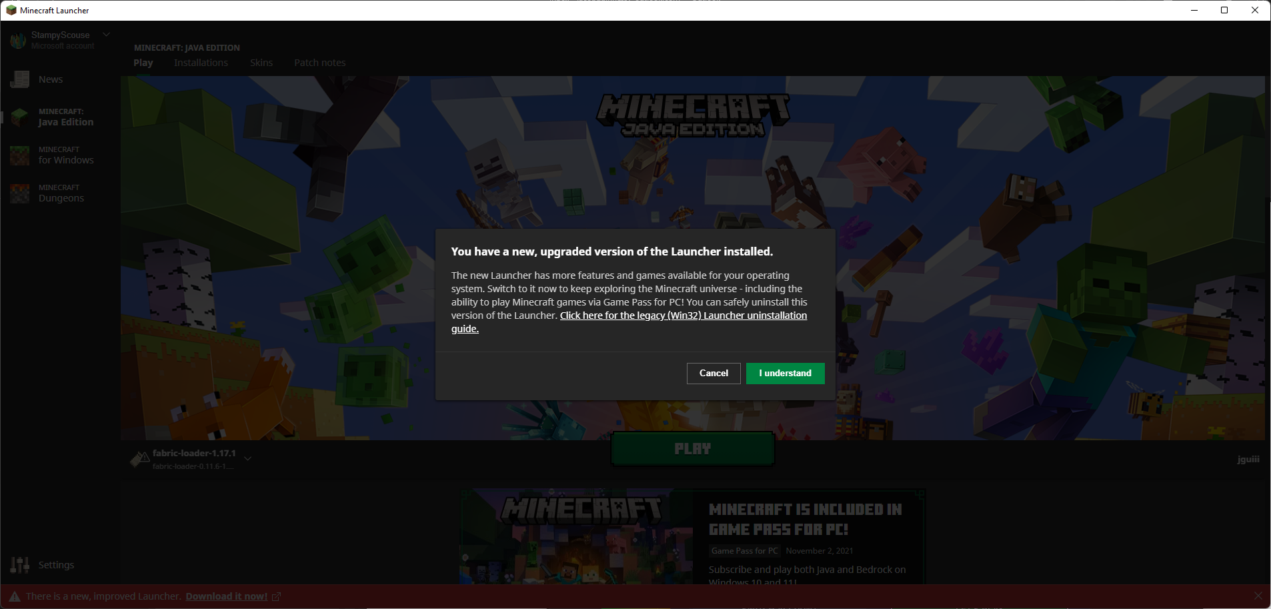Open the Patch notes tab
The image size is (1271, 609).
[320, 63]
